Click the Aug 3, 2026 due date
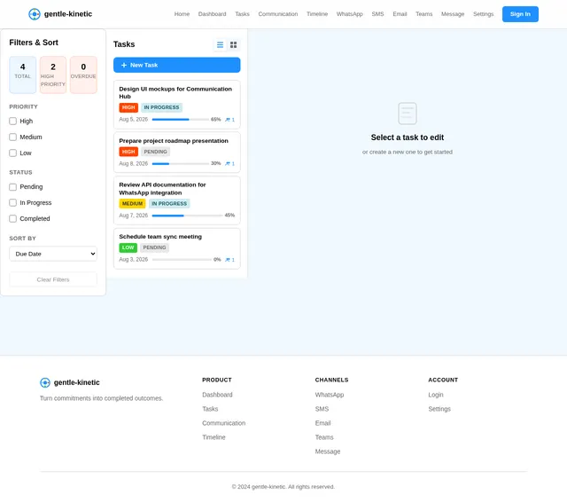567x502 pixels. point(134,260)
